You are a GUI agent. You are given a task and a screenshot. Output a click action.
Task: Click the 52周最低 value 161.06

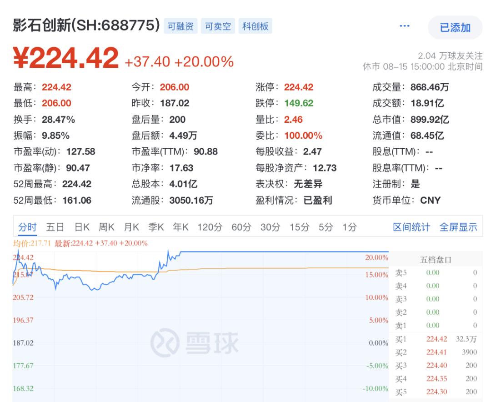coord(77,200)
